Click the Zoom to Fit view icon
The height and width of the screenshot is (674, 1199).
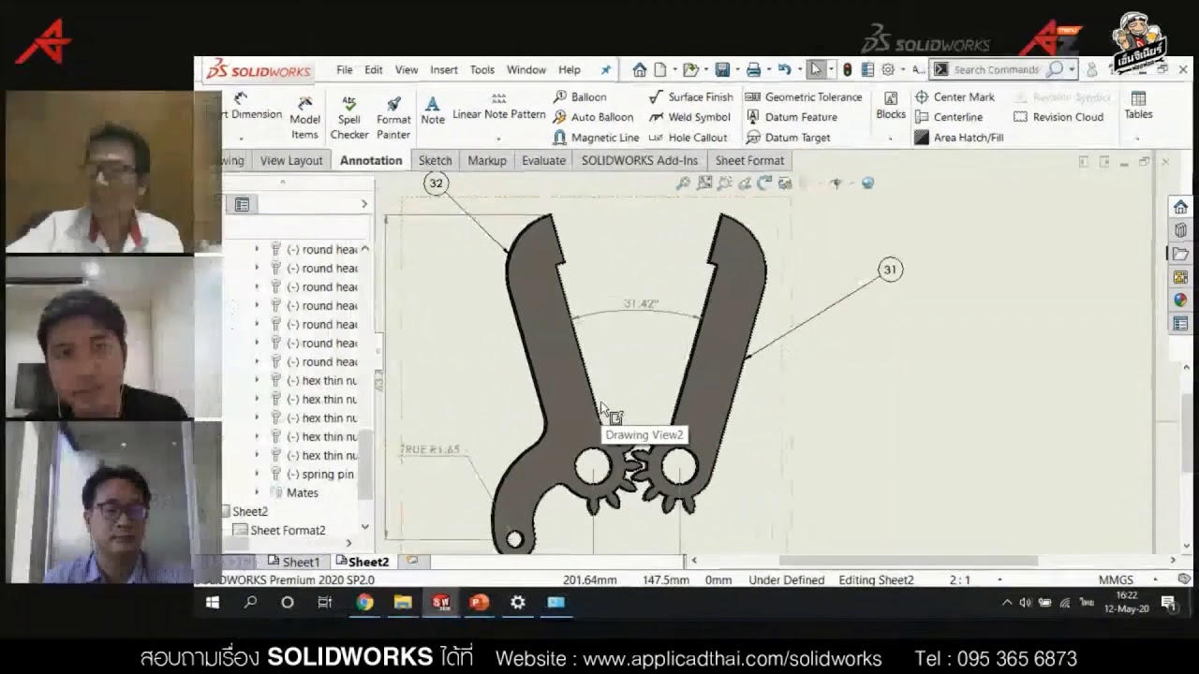(684, 183)
